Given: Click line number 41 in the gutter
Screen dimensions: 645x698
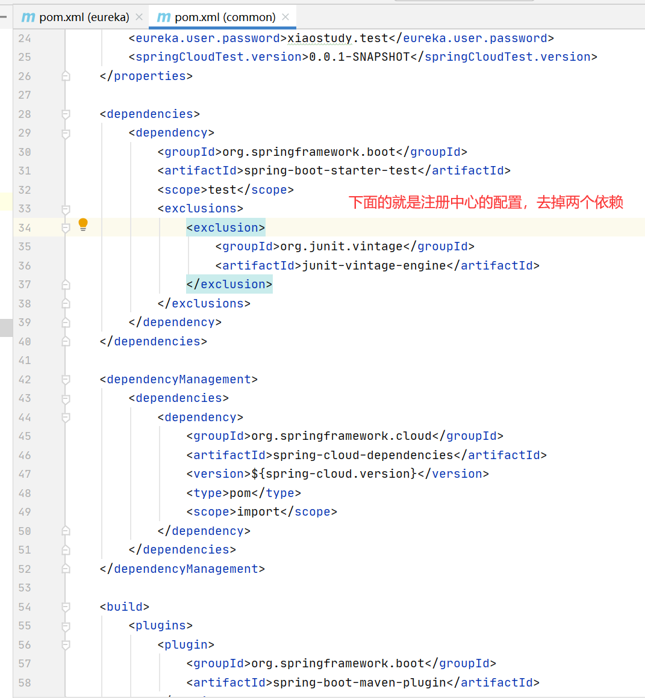Looking at the screenshot, I should click(25, 360).
